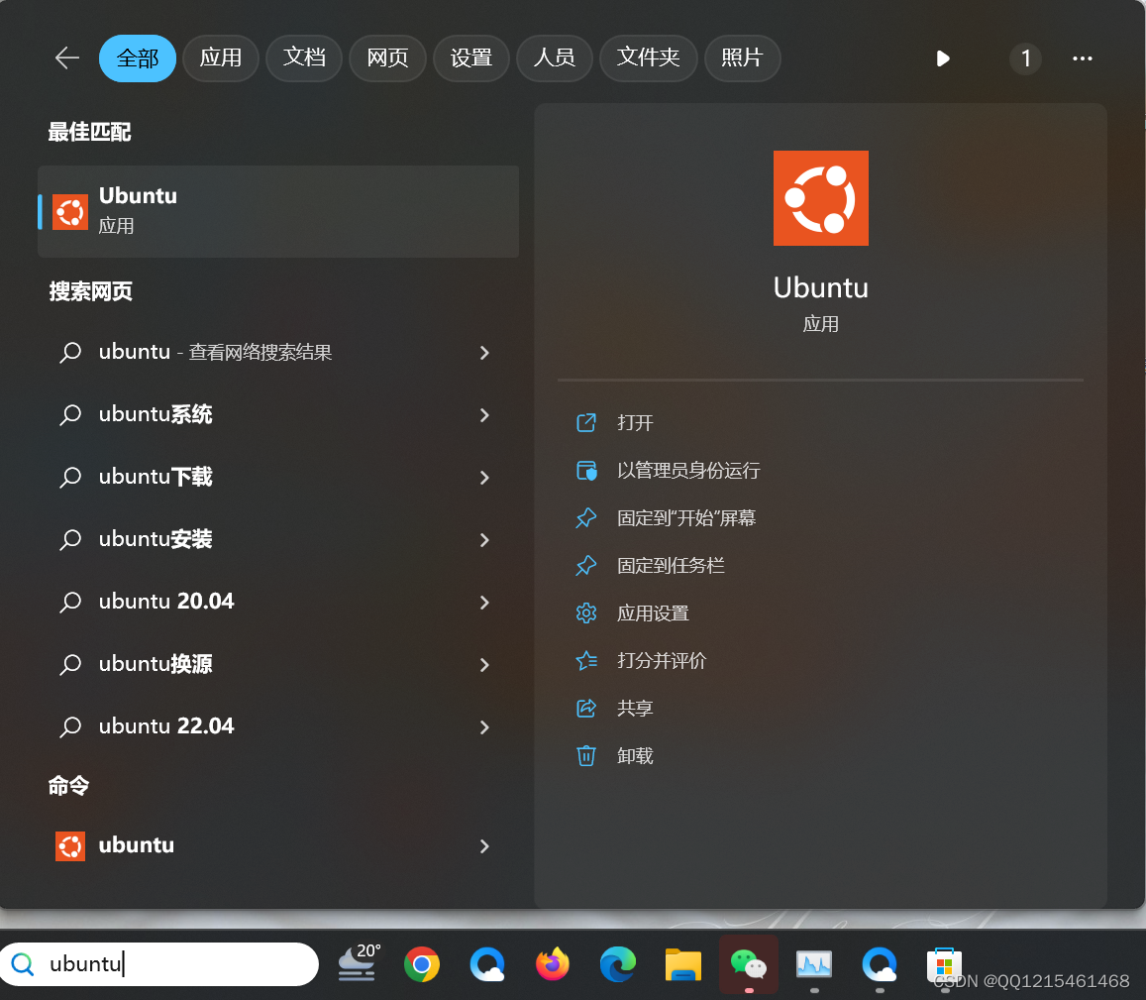Click the admin shield icon next to 以管理员身份运行
The image size is (1146, 1000).
tap(586, 471)
